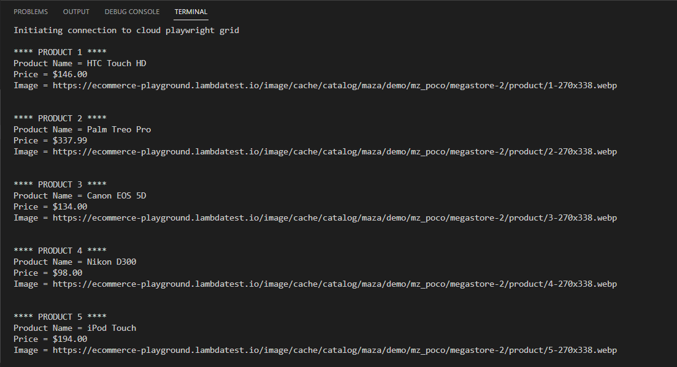The height and width of the screenshot is (367, 677).
Task: Open the product 4 image link
Action: pos(334,284)
